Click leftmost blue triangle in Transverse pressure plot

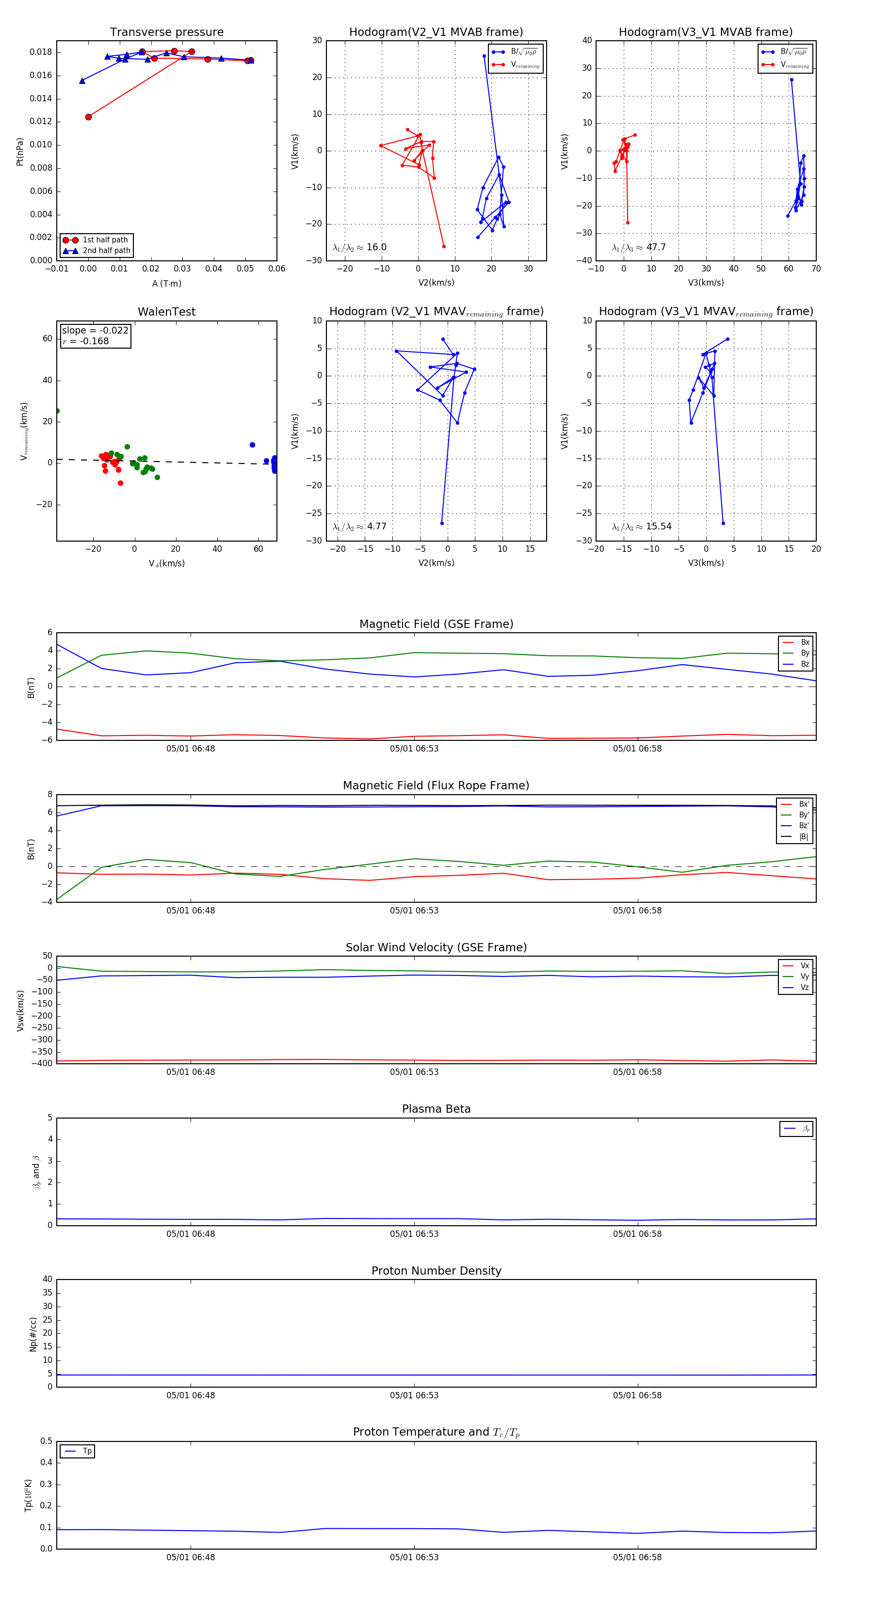coord(82,81)
